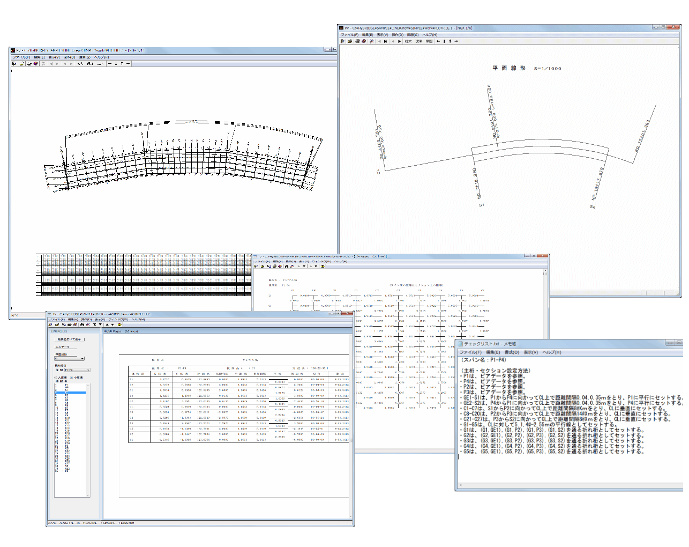689x547 pixels.
Task: Click up arrow icon in left PV window toolbar
Action: pos(122,64)
